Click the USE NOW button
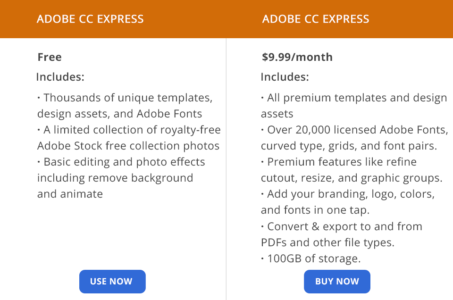The width and height of the screenshot is (453, 300). pos(112,282)
